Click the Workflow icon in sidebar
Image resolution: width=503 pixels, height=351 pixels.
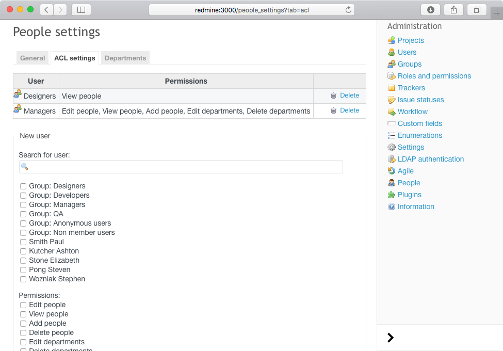(x=392, y=111)
